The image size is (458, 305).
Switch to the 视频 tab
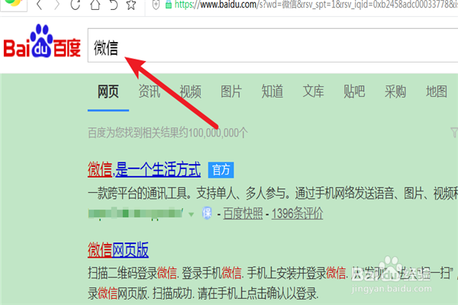[190, 91]
